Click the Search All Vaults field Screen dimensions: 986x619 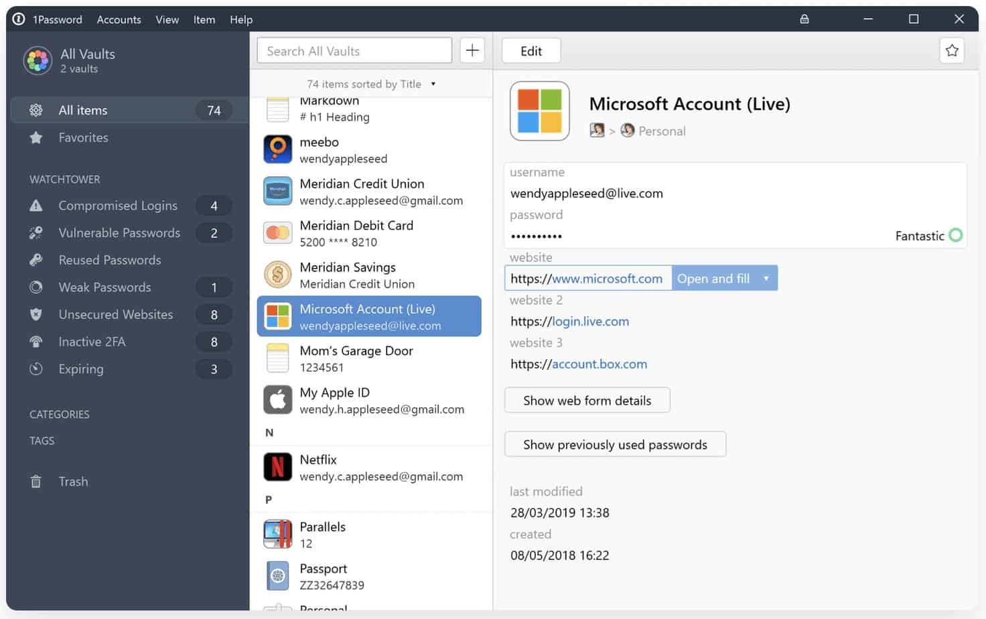(x=354, y=51)
